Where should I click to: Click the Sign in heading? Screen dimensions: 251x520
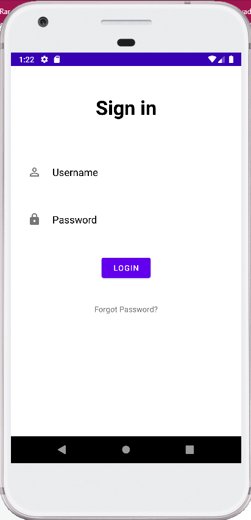pyautogui.click(x=126, y=108)
